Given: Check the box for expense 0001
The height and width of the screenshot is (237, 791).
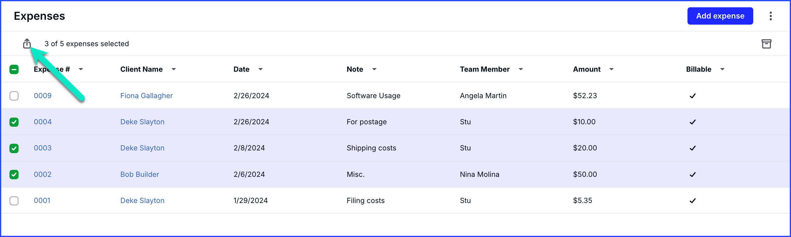Looking at the screenshot, I should pos(14,201).
